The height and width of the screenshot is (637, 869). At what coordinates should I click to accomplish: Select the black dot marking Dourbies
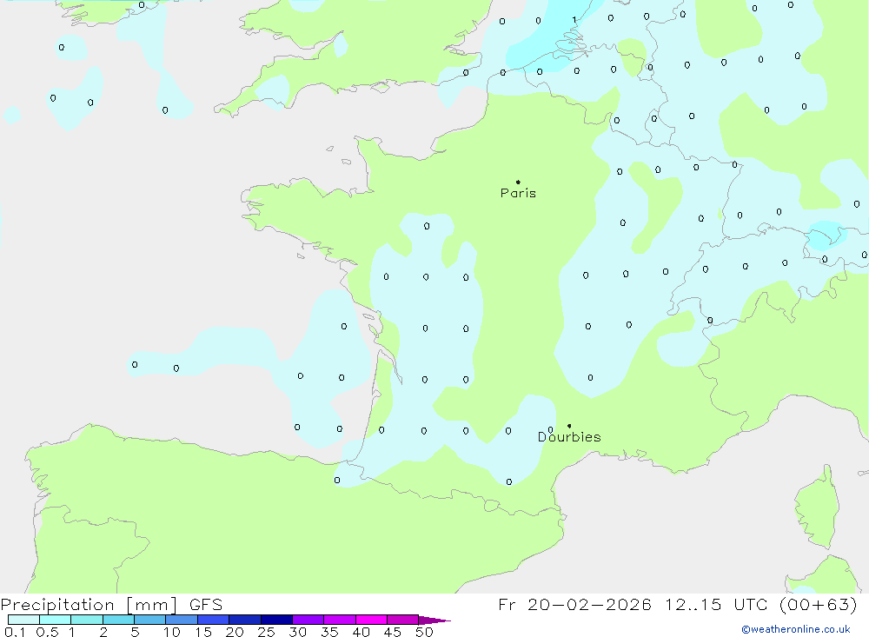tap(569, 426)
